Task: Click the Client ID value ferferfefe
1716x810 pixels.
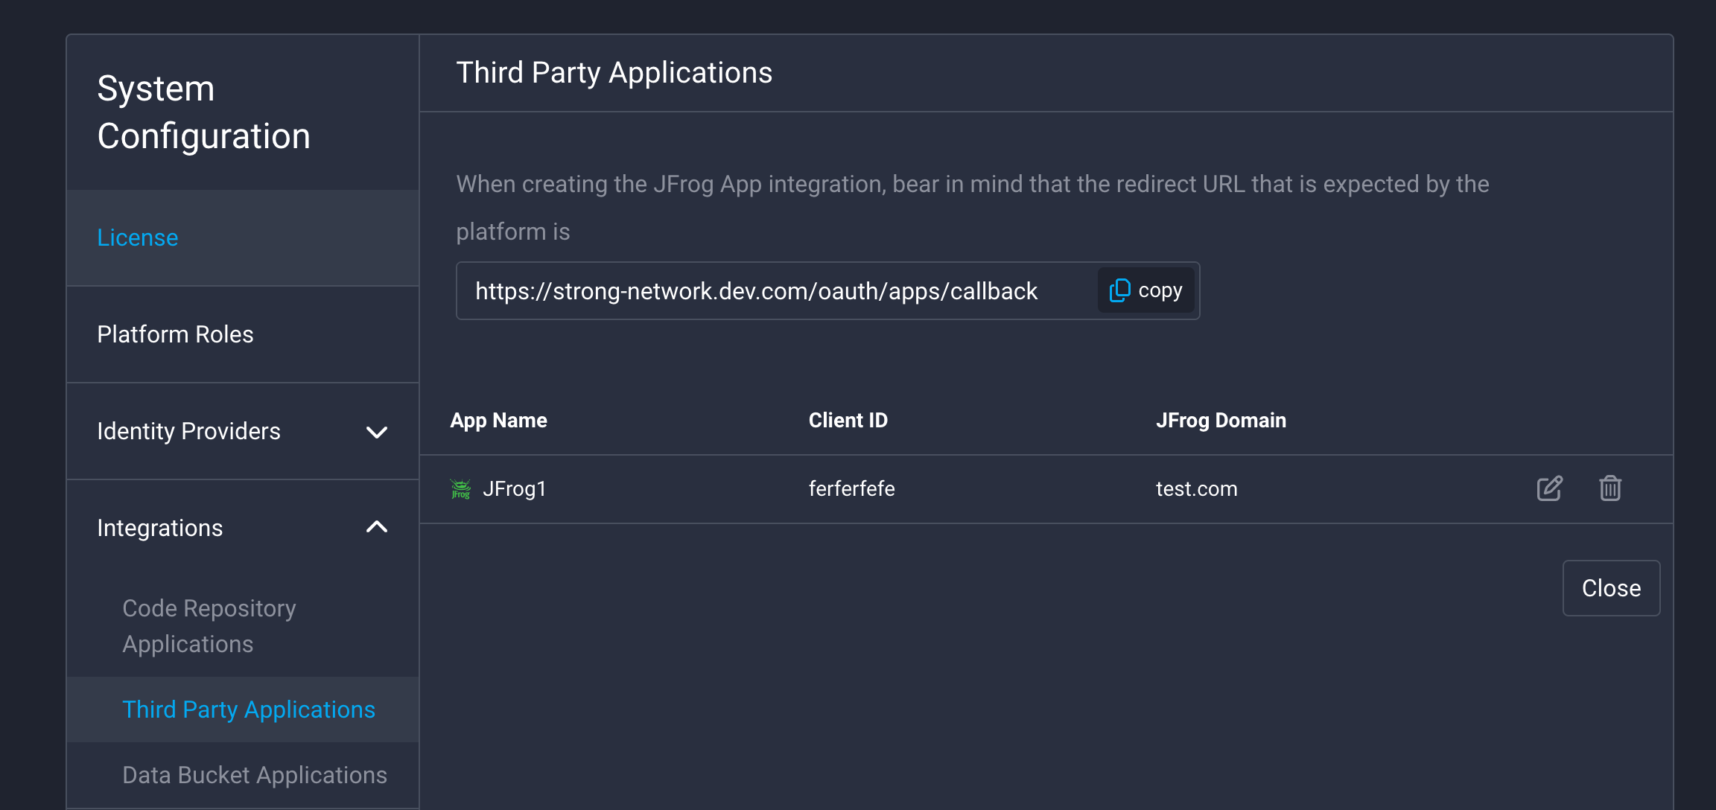Action: (851, 488)
